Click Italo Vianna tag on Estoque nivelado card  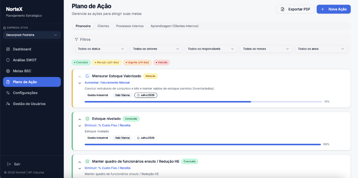coord(122,138)
